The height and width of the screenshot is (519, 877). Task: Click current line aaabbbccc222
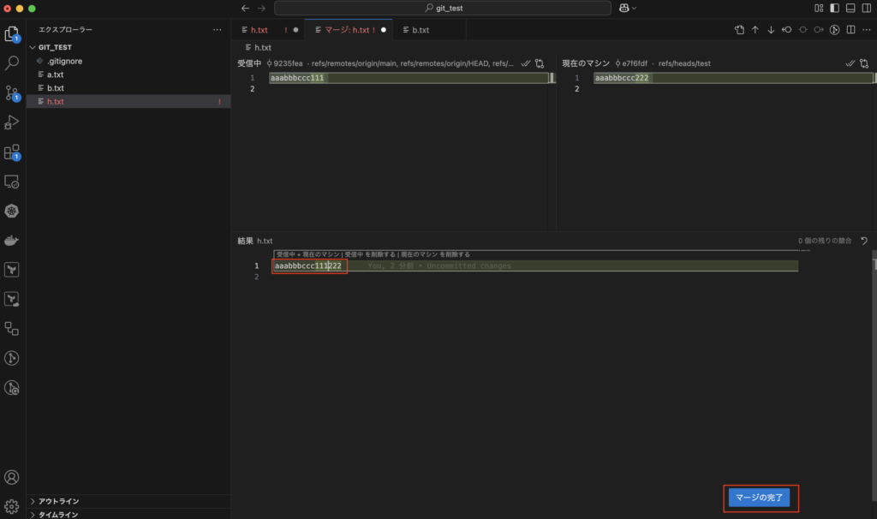coord(622,78)
